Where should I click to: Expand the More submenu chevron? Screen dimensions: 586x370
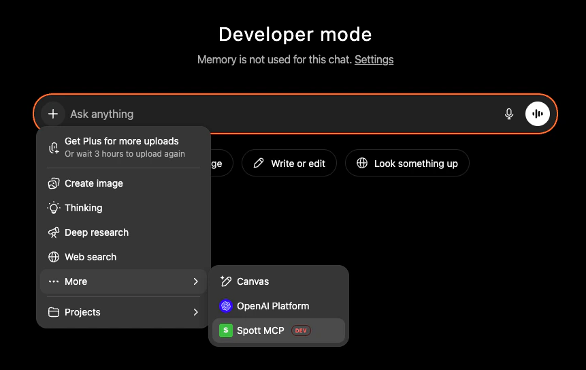tap(195, 281)
